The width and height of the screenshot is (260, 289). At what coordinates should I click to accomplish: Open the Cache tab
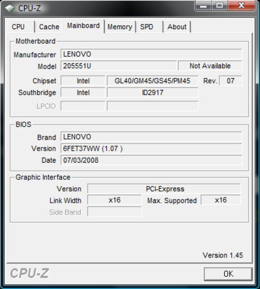[x=49, y=27]
